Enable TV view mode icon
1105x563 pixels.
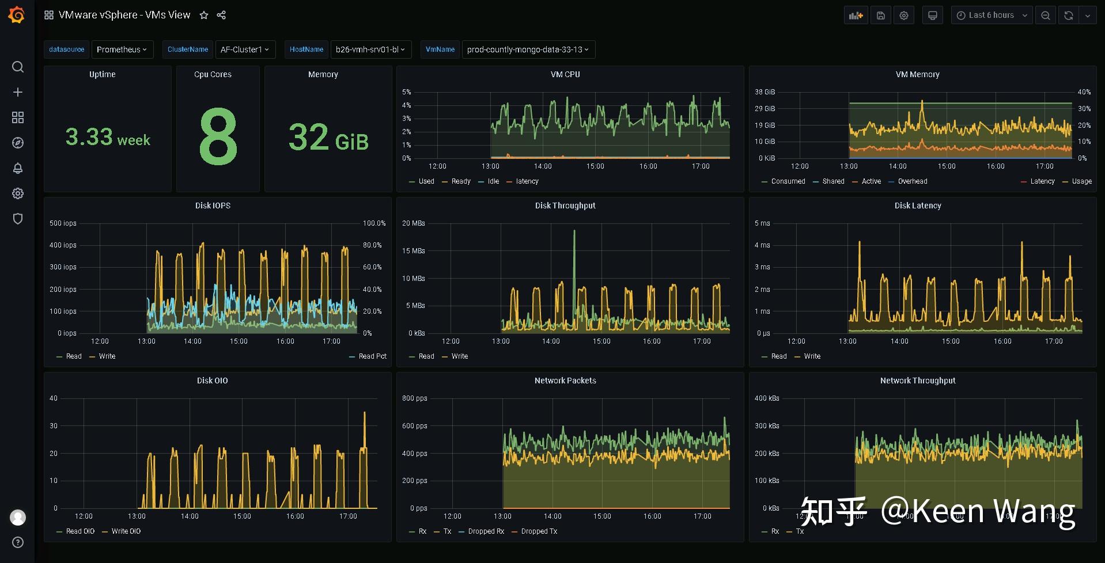(x=932, y=15)
